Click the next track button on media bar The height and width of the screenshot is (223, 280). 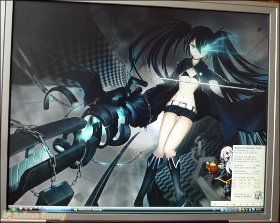[253, 205]
